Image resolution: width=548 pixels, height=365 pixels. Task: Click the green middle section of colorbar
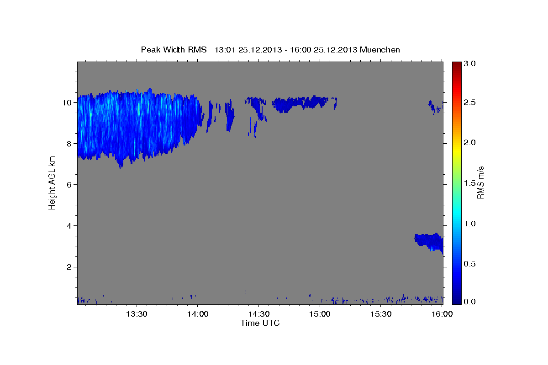(x=456, y=182)
